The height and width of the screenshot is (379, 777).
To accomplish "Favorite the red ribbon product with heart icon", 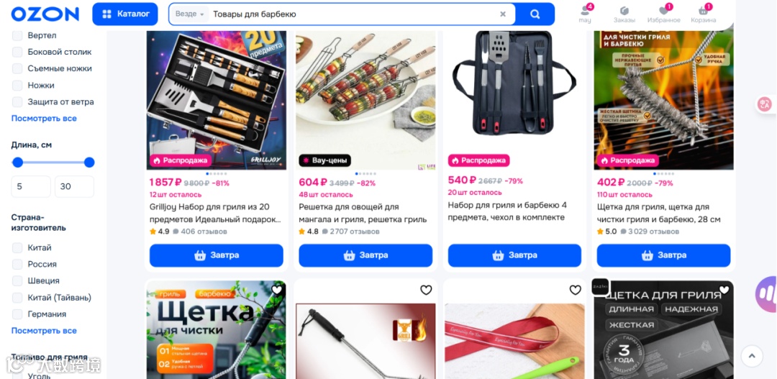I will [x=575, y=290].
